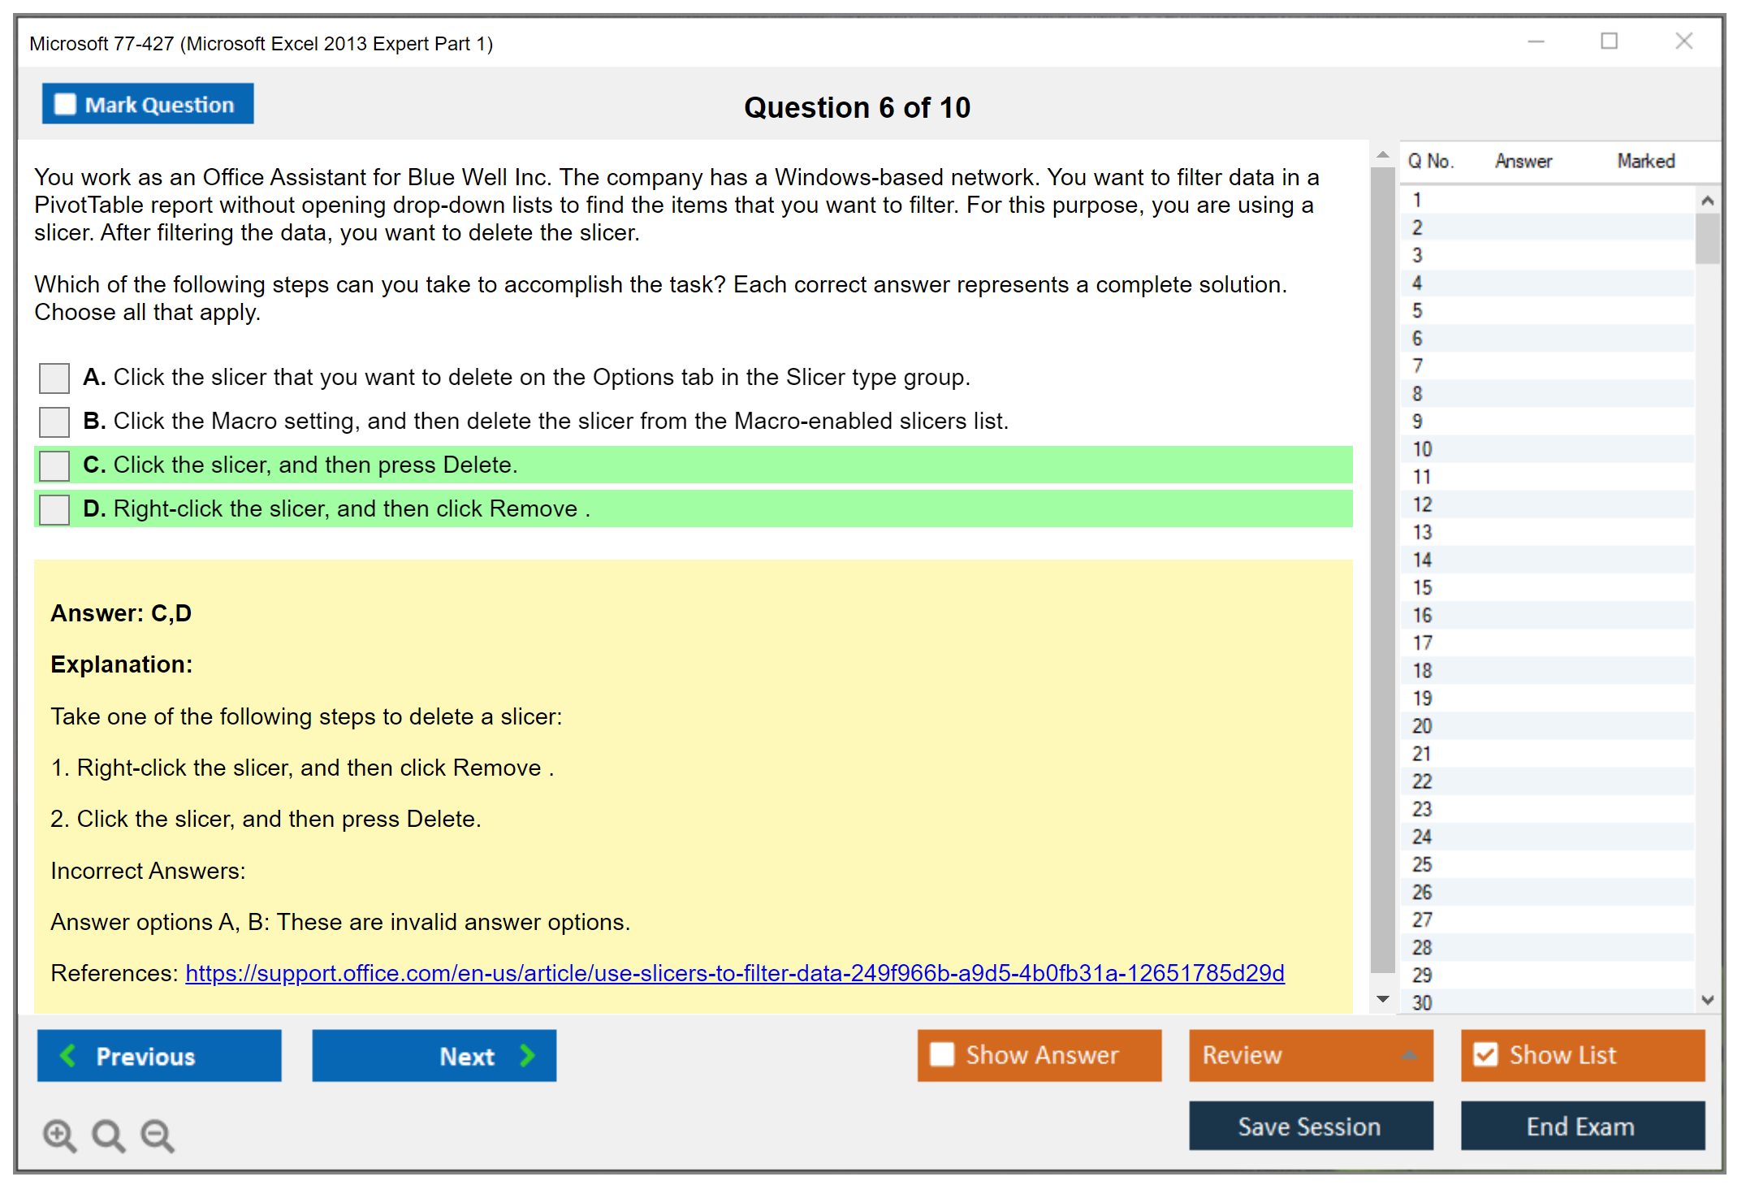Click the End Exam button
Viewport: 1746px width, 1194px height.
click(1581, 1126)
